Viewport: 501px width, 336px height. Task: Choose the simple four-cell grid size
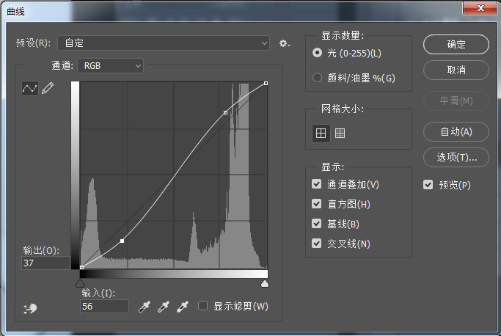click(321, 133)
